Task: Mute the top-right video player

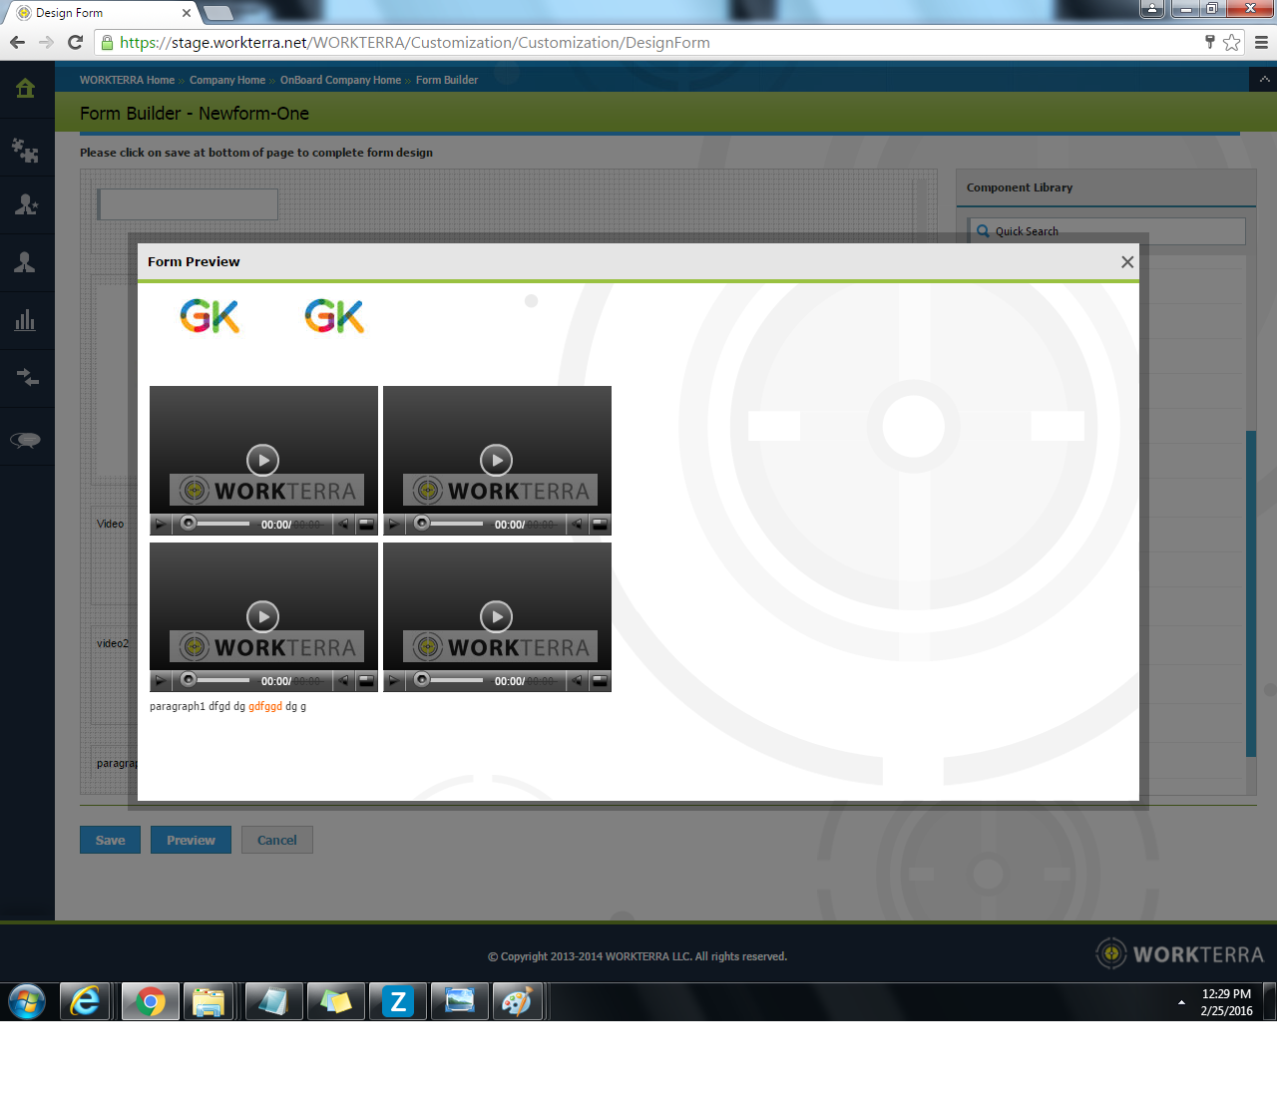Action: point(577,525)
